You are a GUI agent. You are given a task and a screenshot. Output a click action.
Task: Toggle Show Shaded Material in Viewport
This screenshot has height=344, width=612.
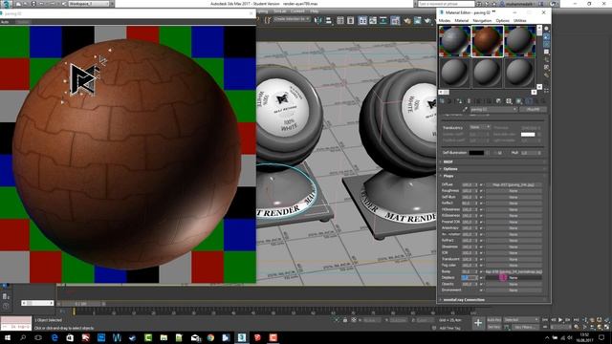[518, 101]
